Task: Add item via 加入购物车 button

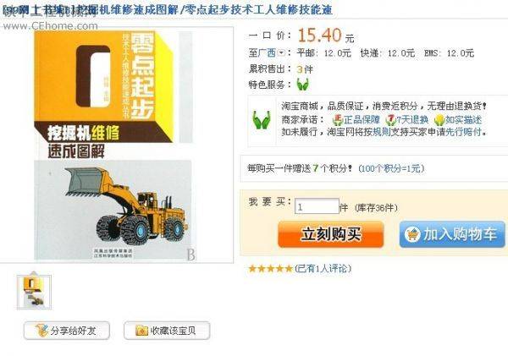Action: (452, 234)
